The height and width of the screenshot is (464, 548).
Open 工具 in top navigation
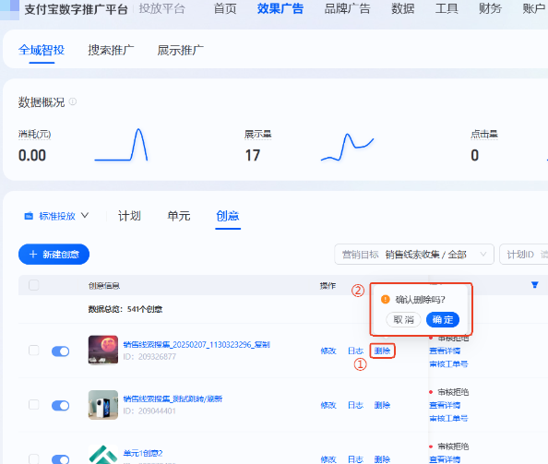tap(447, 8)
